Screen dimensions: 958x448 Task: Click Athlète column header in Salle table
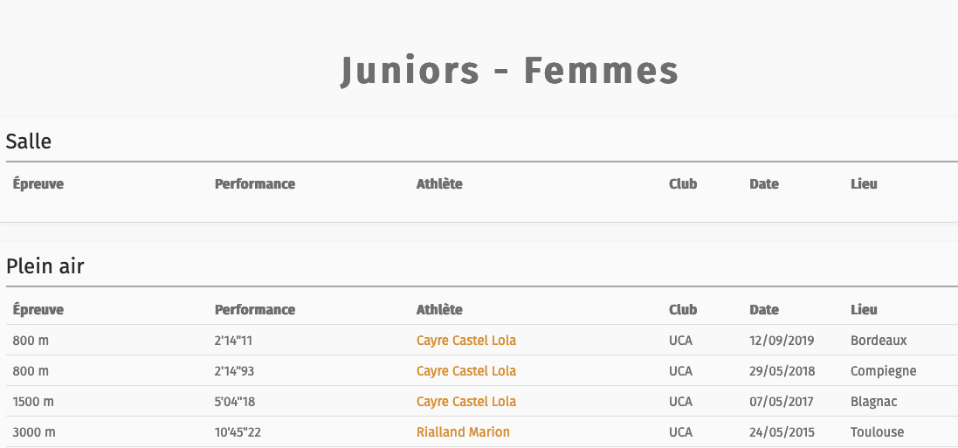click(x=439, y=184)
